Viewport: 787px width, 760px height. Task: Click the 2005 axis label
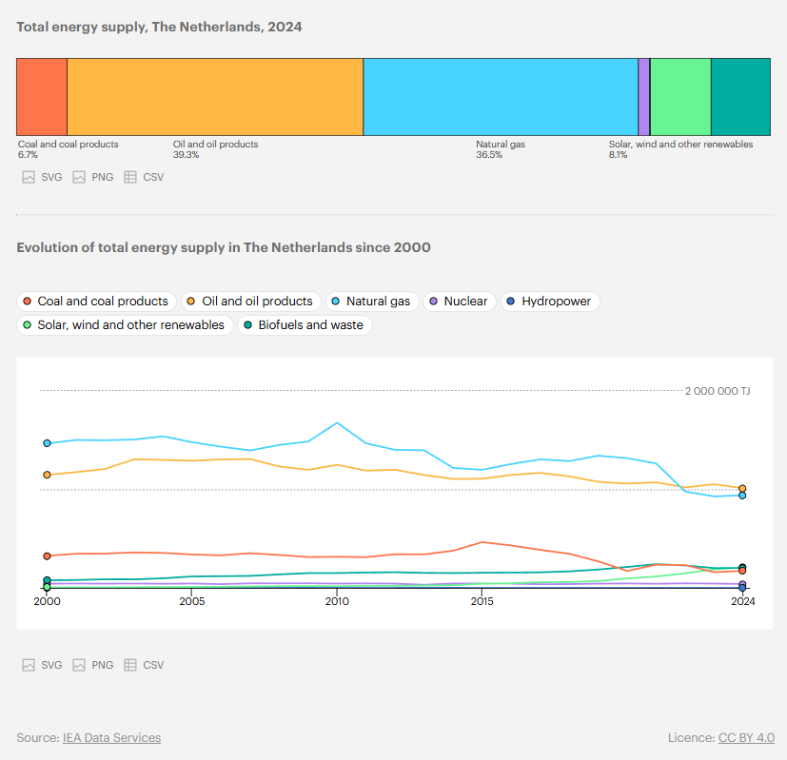(191, 601)
